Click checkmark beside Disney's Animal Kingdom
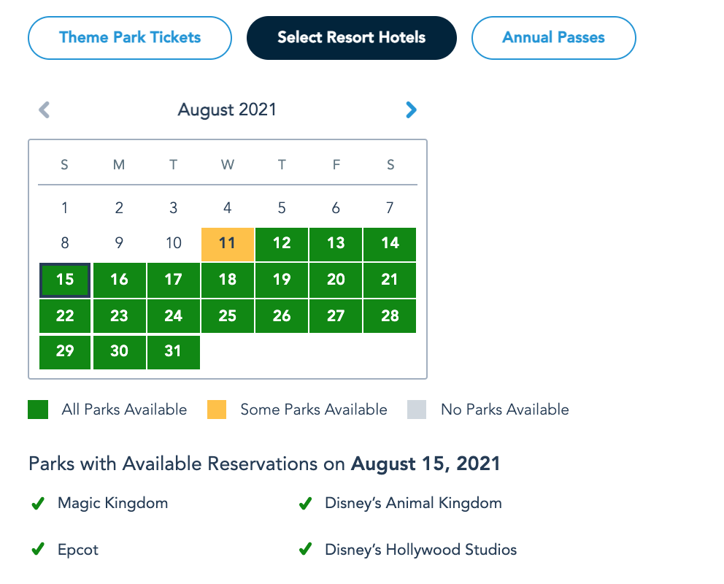The image size is (724, 584). coord(305,504)
